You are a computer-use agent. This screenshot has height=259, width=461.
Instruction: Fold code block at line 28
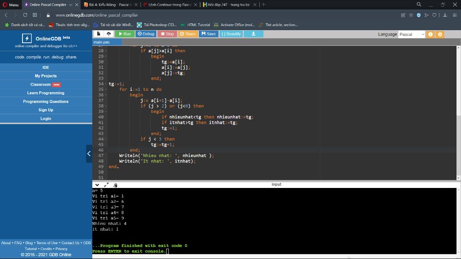pos(106,51)
